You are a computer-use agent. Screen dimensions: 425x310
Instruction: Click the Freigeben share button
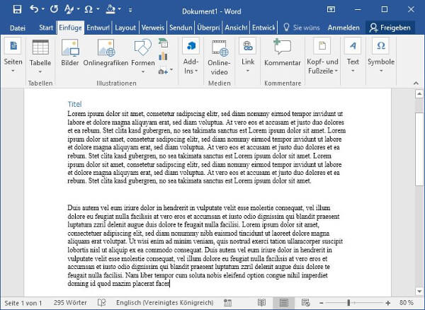390,28
